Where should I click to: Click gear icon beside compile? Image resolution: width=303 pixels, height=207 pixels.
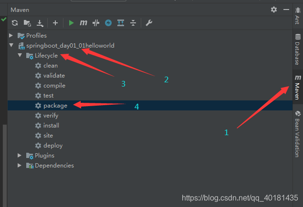(38, 86)
